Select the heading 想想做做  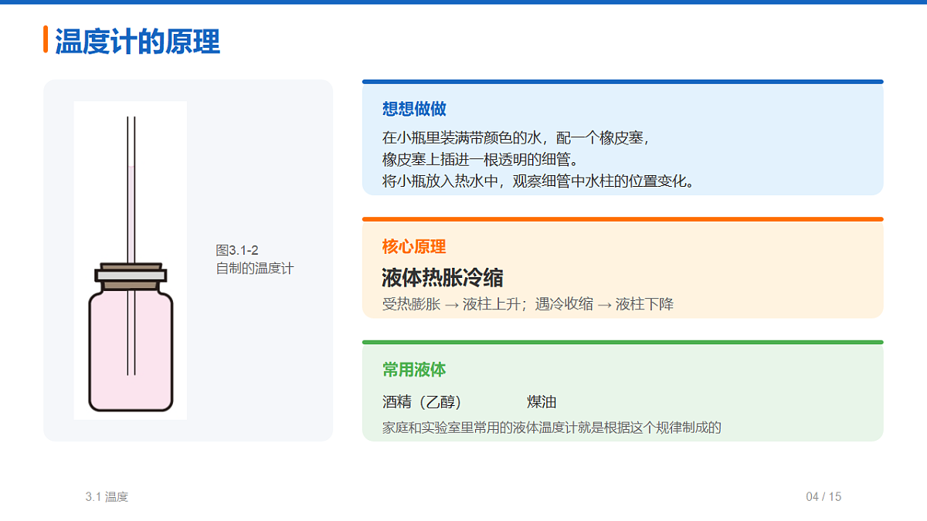tap(414, 109)
